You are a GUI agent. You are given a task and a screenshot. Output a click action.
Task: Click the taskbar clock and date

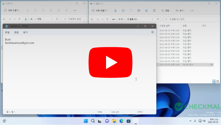pyautogui.click(x=213, y=121)
